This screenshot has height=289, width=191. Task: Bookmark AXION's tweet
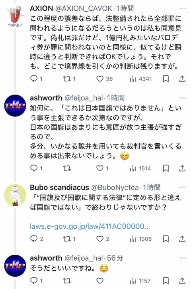[x=166, y=79]
